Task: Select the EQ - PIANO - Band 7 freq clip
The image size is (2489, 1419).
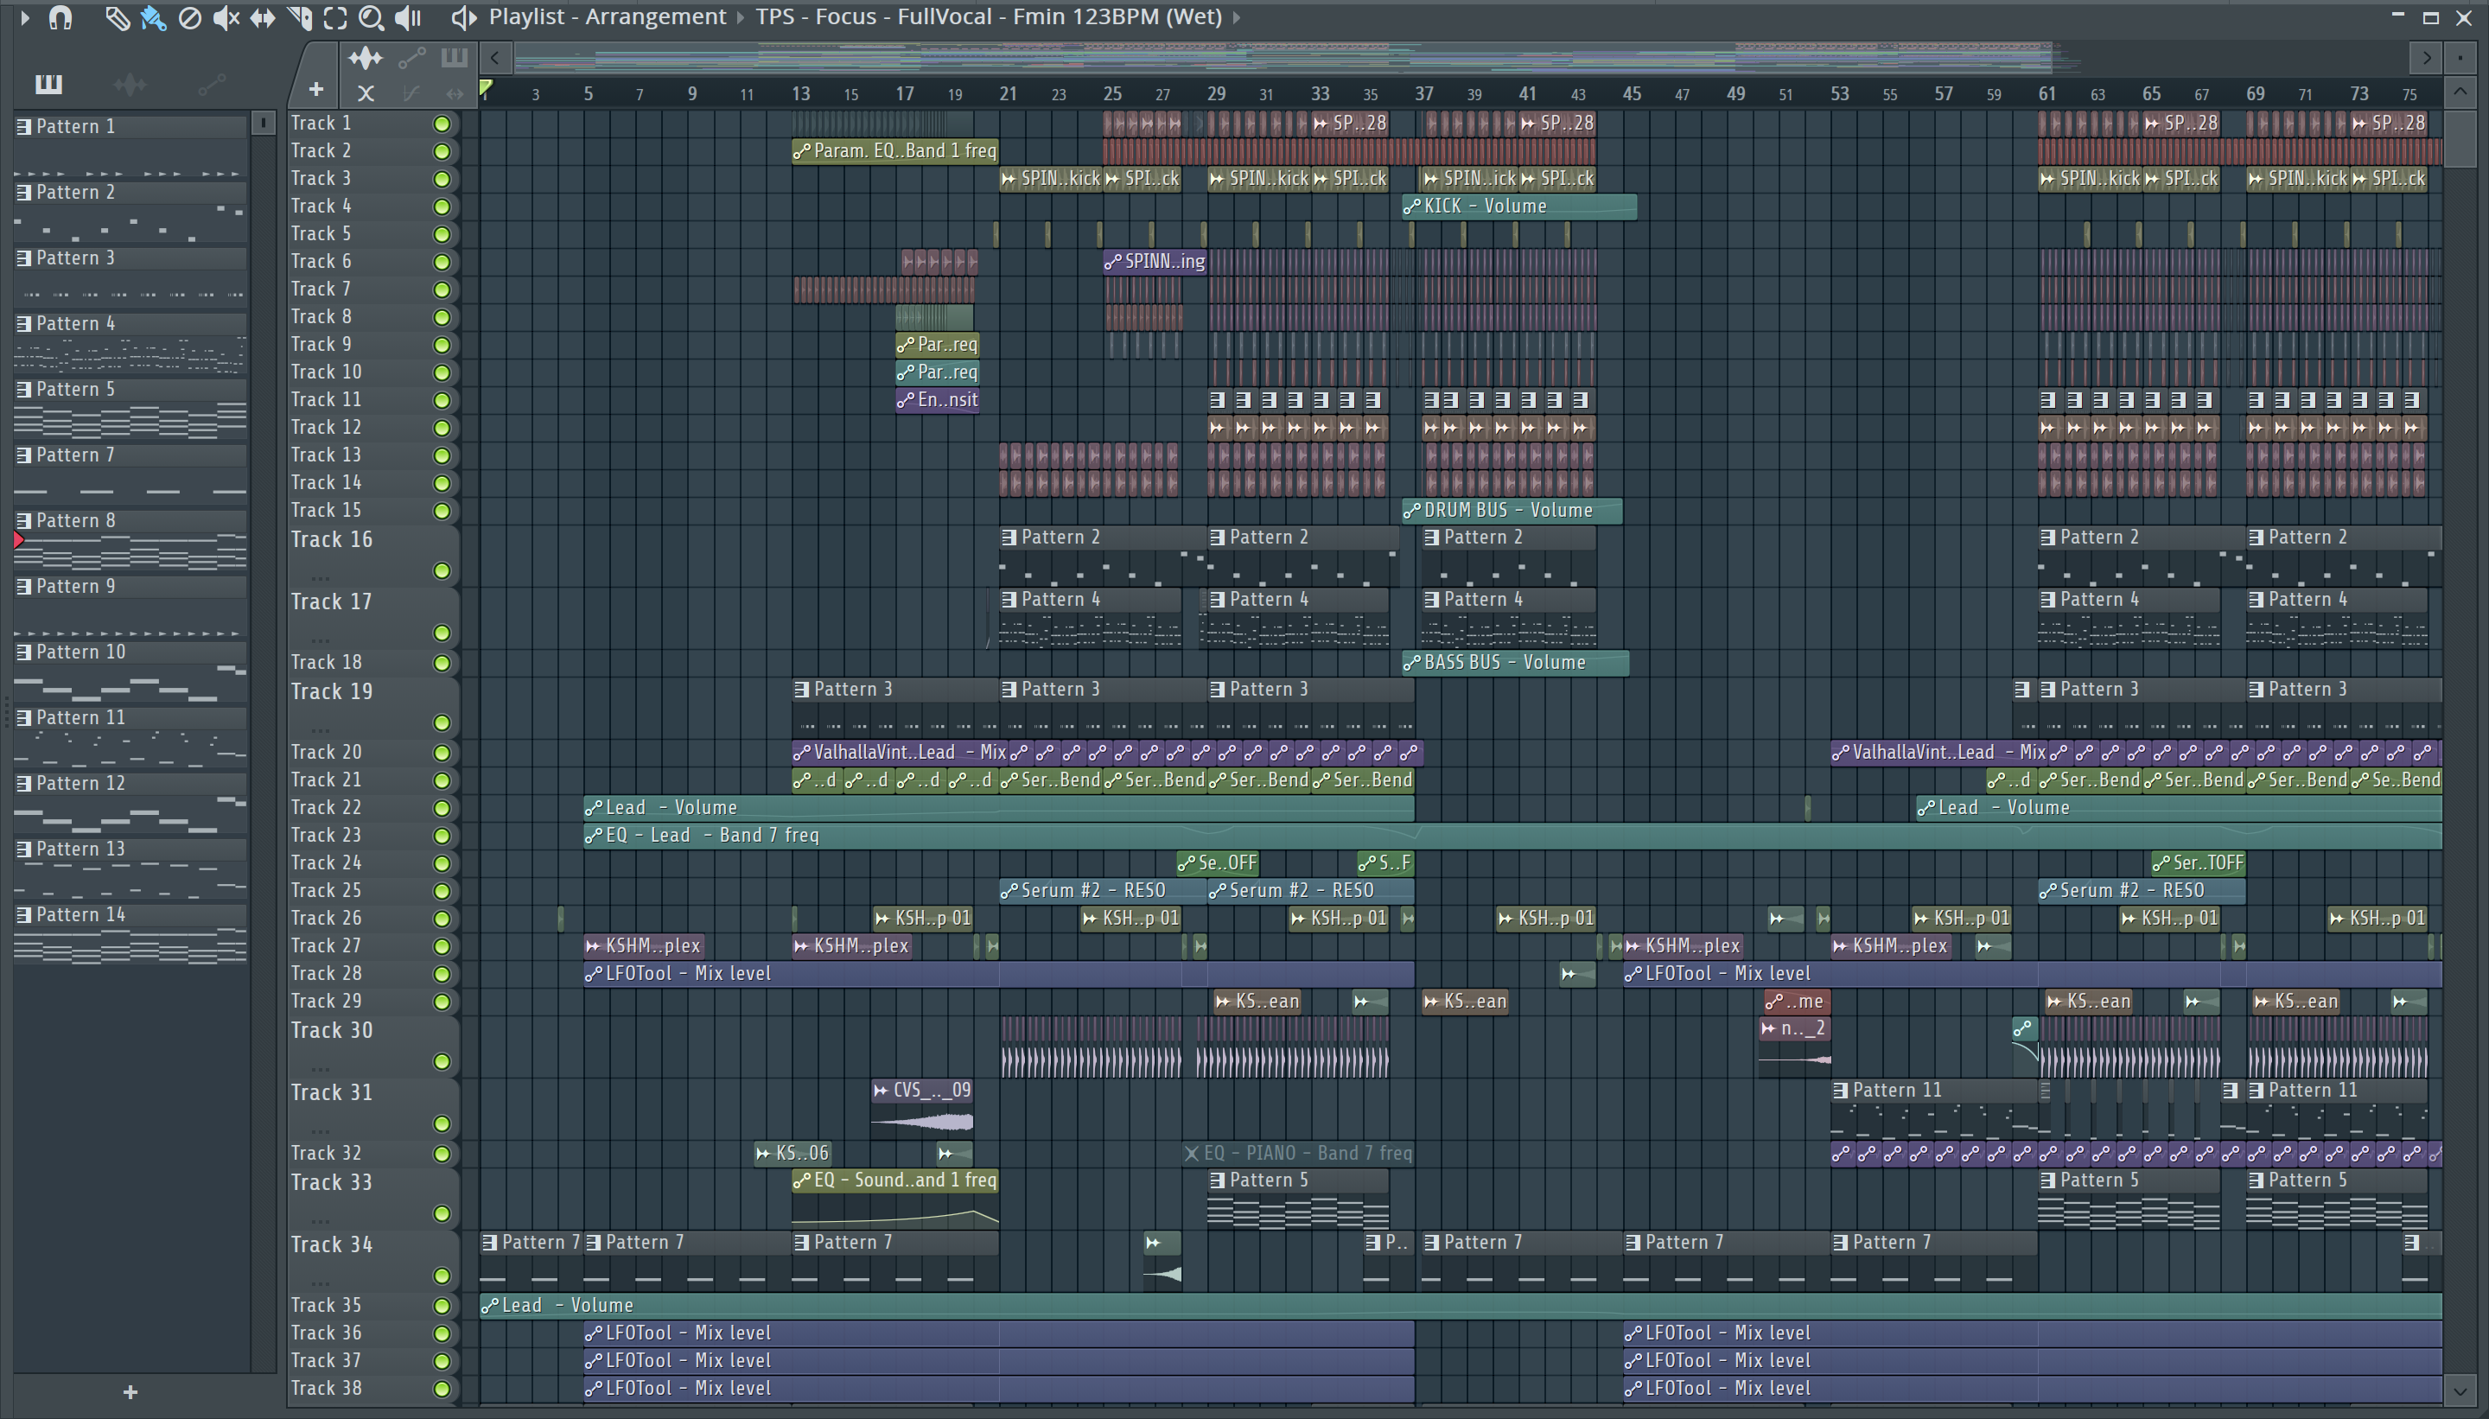Action: tap(1297, 1154)
